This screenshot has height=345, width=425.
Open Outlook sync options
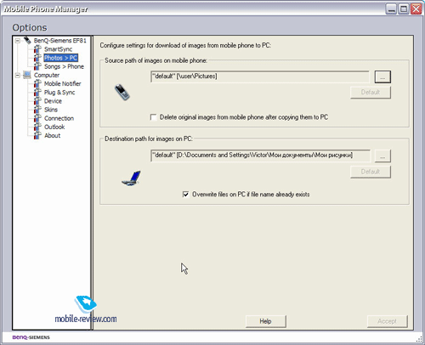54,127
